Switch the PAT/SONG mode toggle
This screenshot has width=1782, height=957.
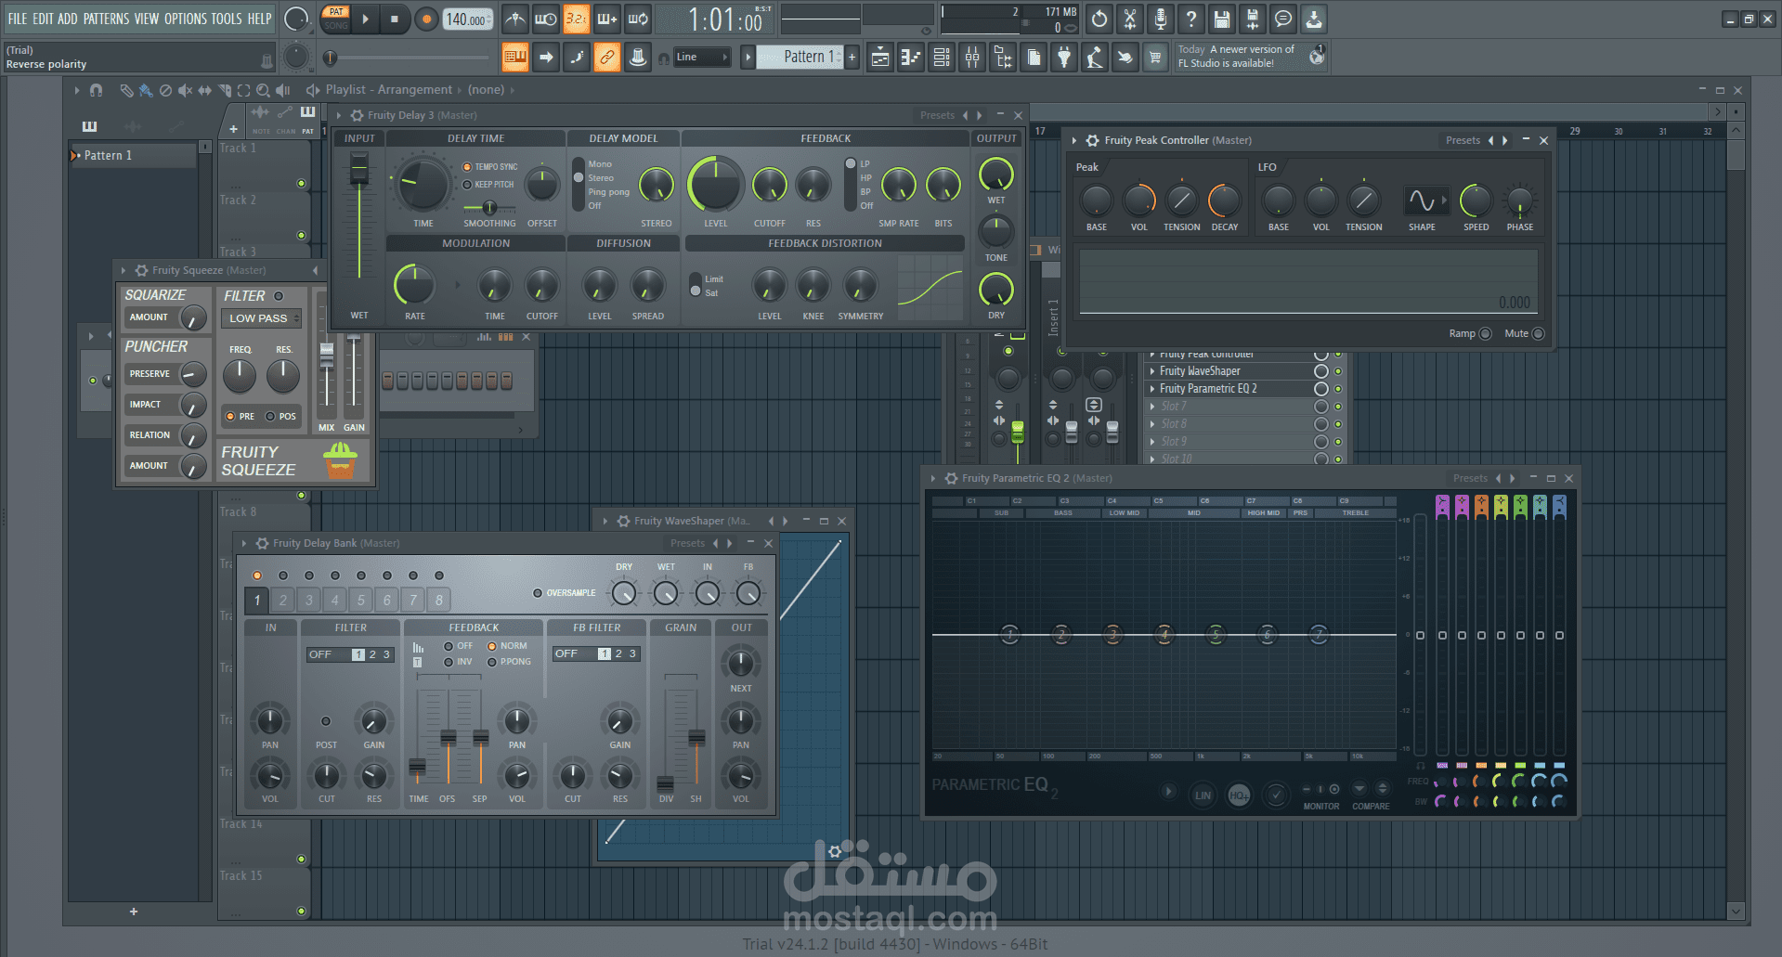point(335,19)
